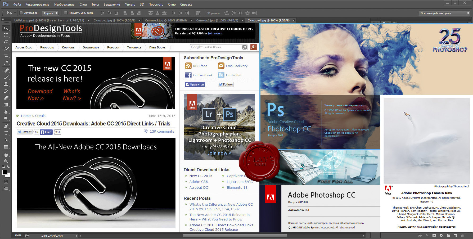The height and width of the screenshot is (239, 473).
Task: Open the Move tool preset picker arrow
Action: click(15, 13)
